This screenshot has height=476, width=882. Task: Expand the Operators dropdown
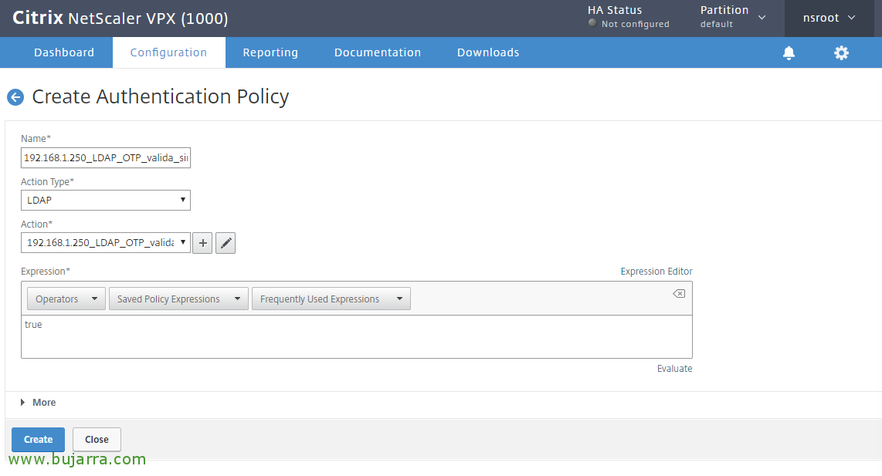[x=66, y=299]
